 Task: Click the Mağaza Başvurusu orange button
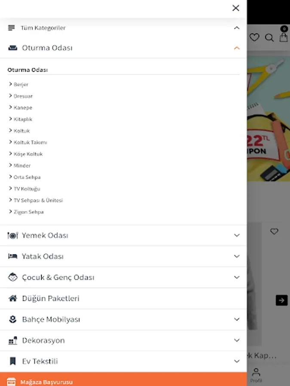123,380
